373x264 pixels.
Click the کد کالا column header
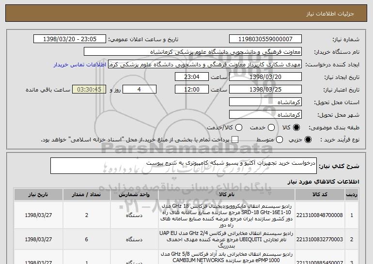tap(320, 195)
